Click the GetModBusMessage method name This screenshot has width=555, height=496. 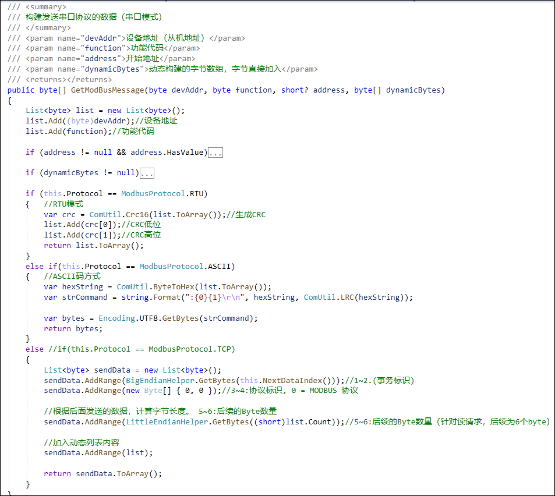(108, 90)
